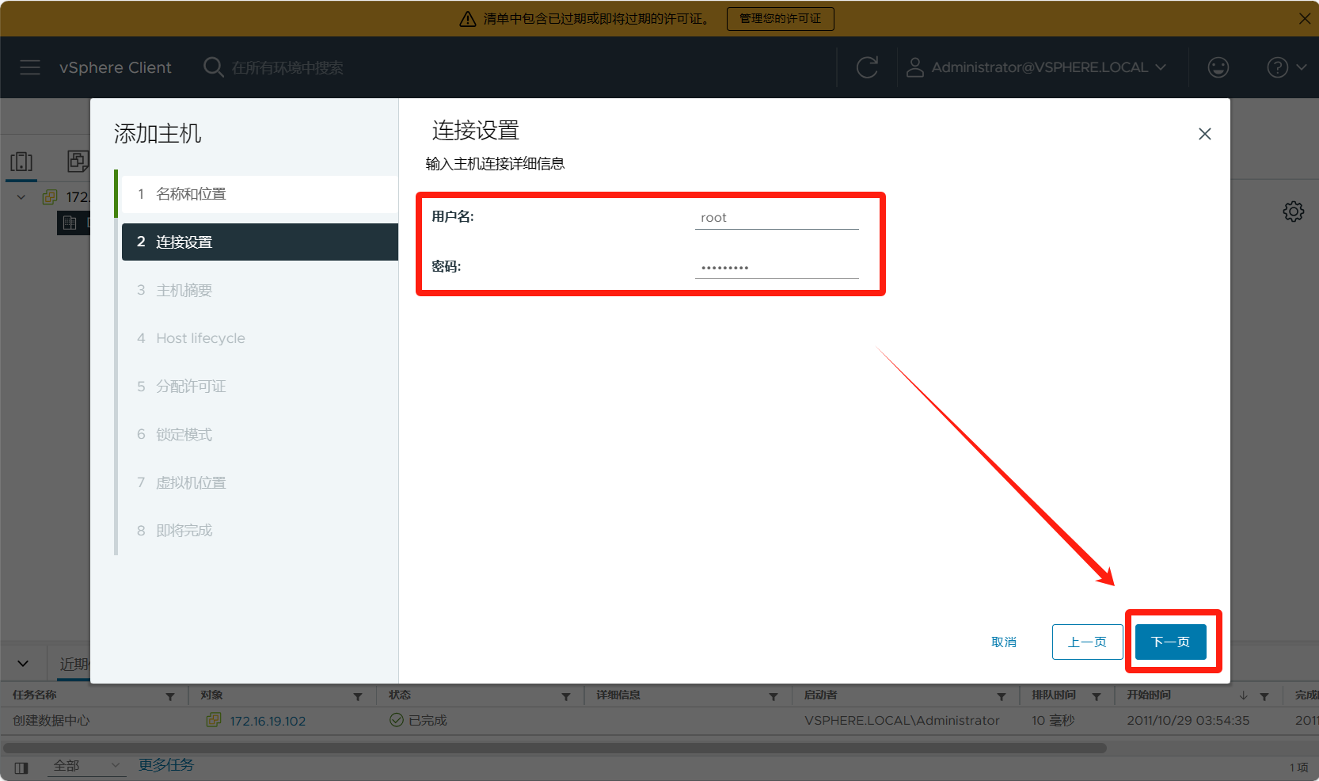Click the 下一页 button
The image size is (1319, 781).
(1169, 642)
